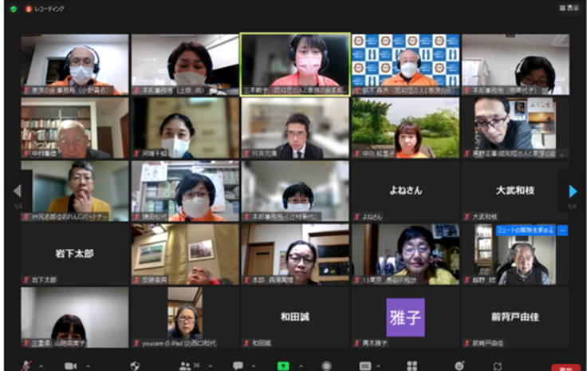Click the green Share Screen icon
Image resolution: width=587 pixels, height=371 pixels.
pos(282,365)
